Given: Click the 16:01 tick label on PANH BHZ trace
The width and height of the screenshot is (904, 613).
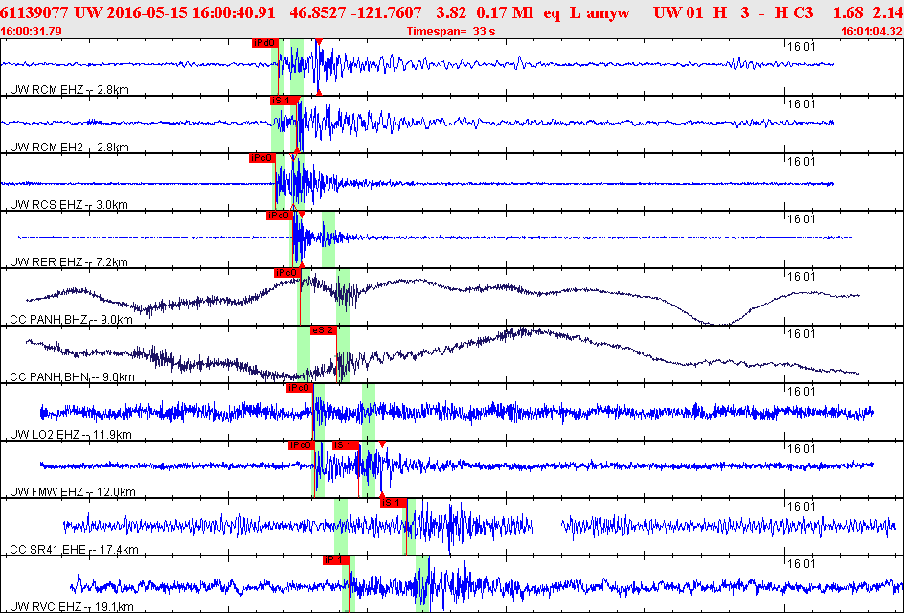Looking at the screenshot, I should (x=801, y=277).
